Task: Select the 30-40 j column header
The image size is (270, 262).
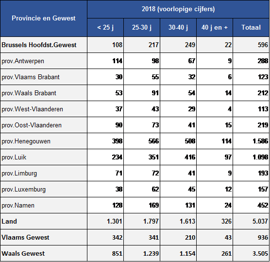Action: [x=178, y=27]
